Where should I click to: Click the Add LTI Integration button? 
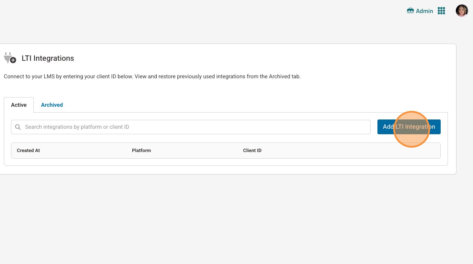[x=409, y=127]
